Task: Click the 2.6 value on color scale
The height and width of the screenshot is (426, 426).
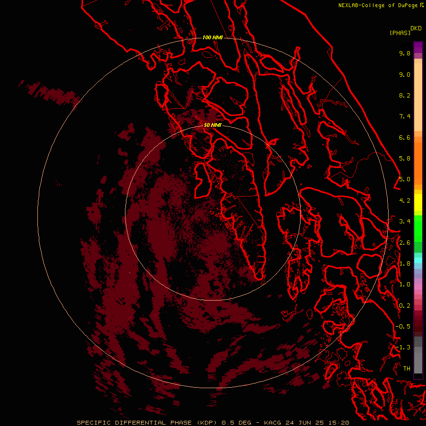Action: coord(405,243)
